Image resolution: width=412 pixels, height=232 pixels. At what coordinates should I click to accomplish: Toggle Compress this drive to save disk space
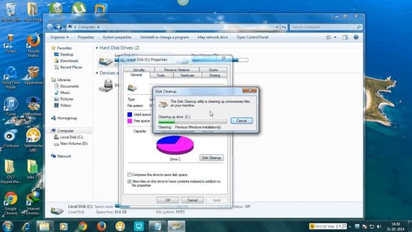click(129, 175)
